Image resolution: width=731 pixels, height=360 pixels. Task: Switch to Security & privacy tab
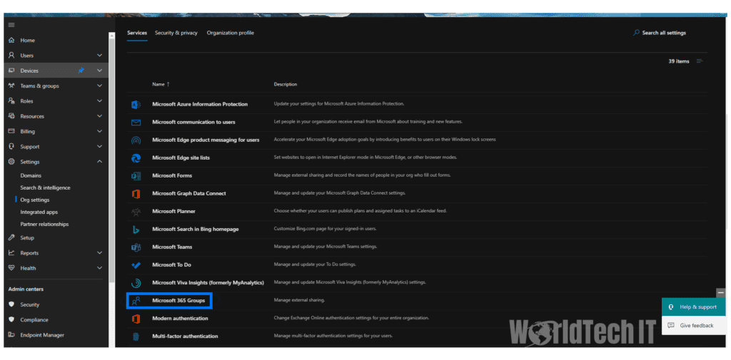176,33
